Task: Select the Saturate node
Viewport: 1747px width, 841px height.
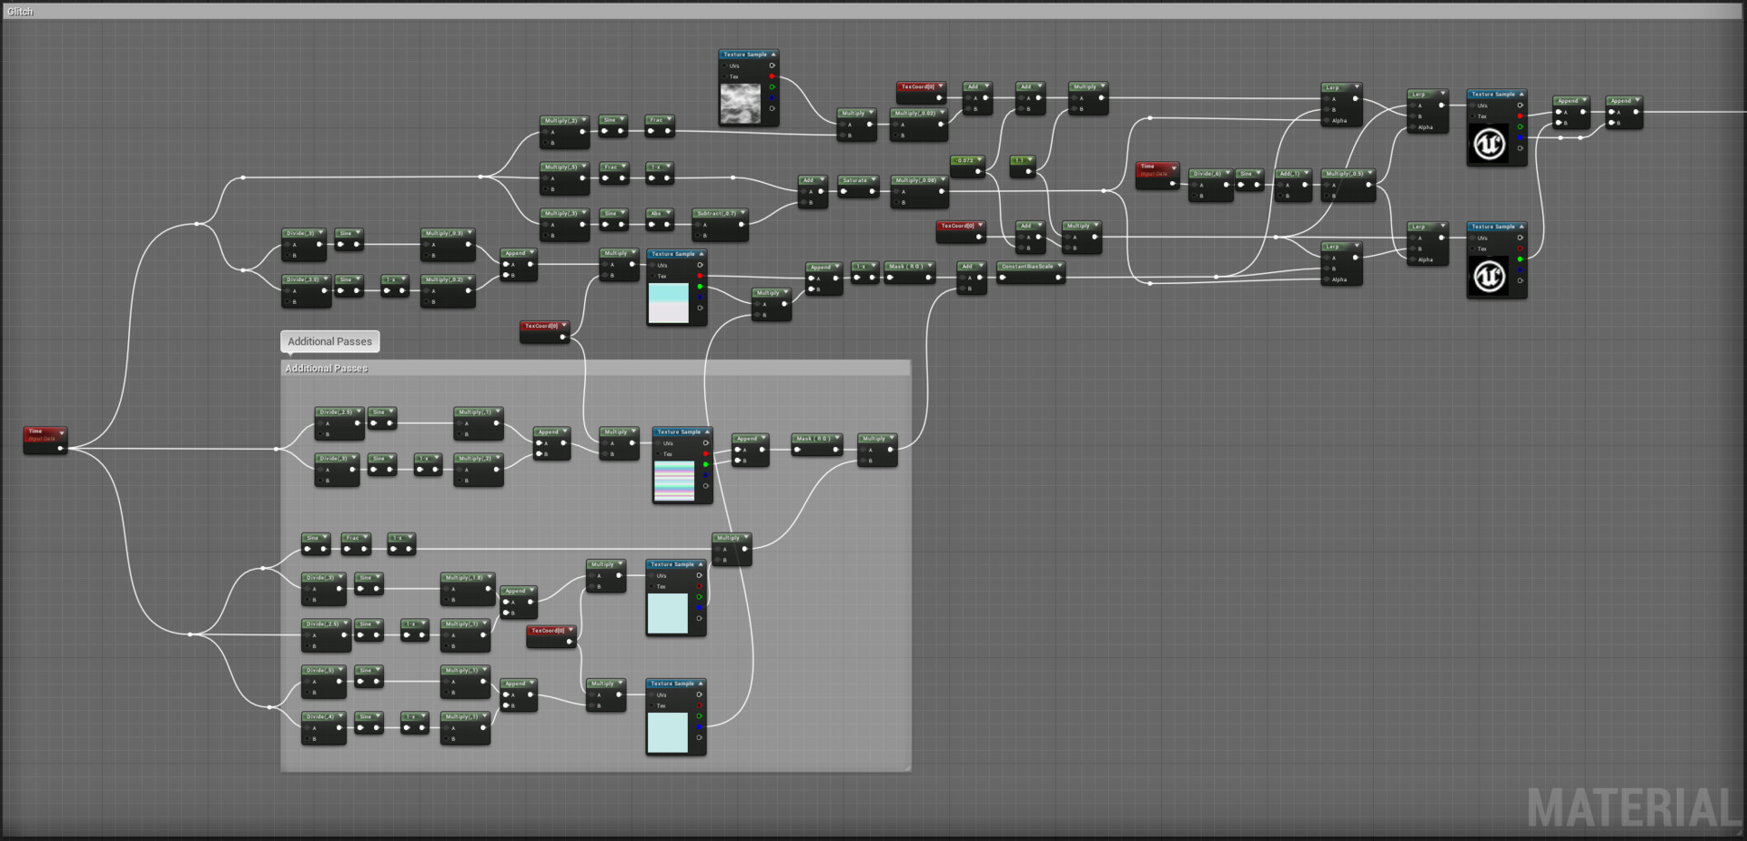Action: pyautogui.click(x=853, y=180)
